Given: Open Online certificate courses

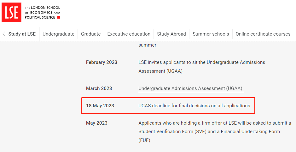Looking at the screenshot, I should [x=263, y=34].
